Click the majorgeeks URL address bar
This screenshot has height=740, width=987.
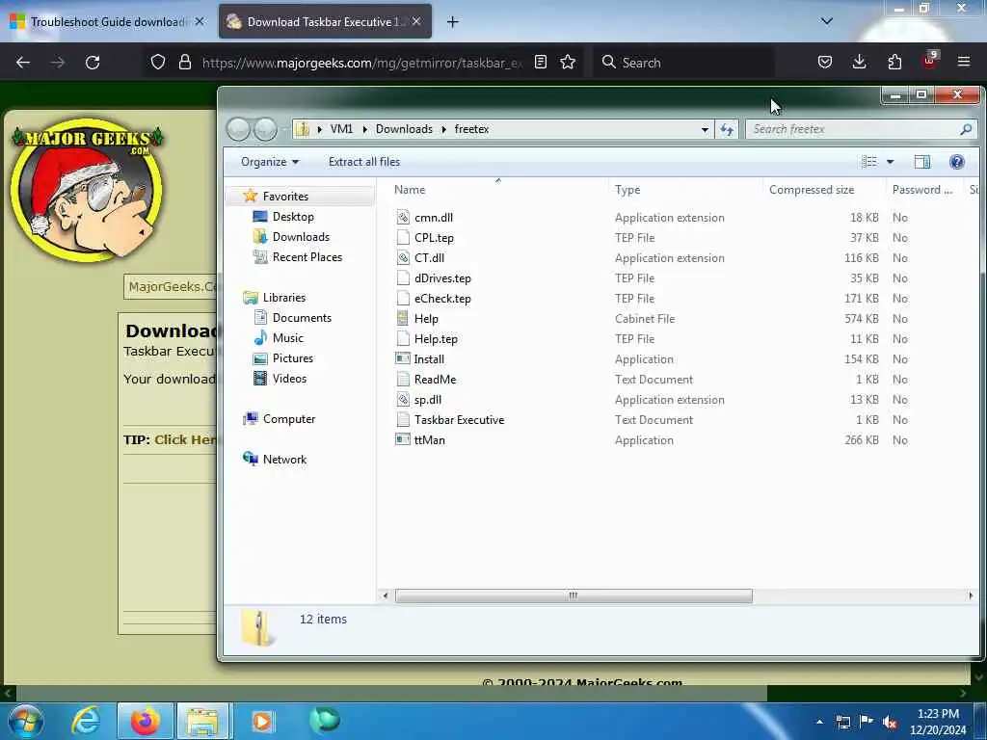(x=362, y=63)
